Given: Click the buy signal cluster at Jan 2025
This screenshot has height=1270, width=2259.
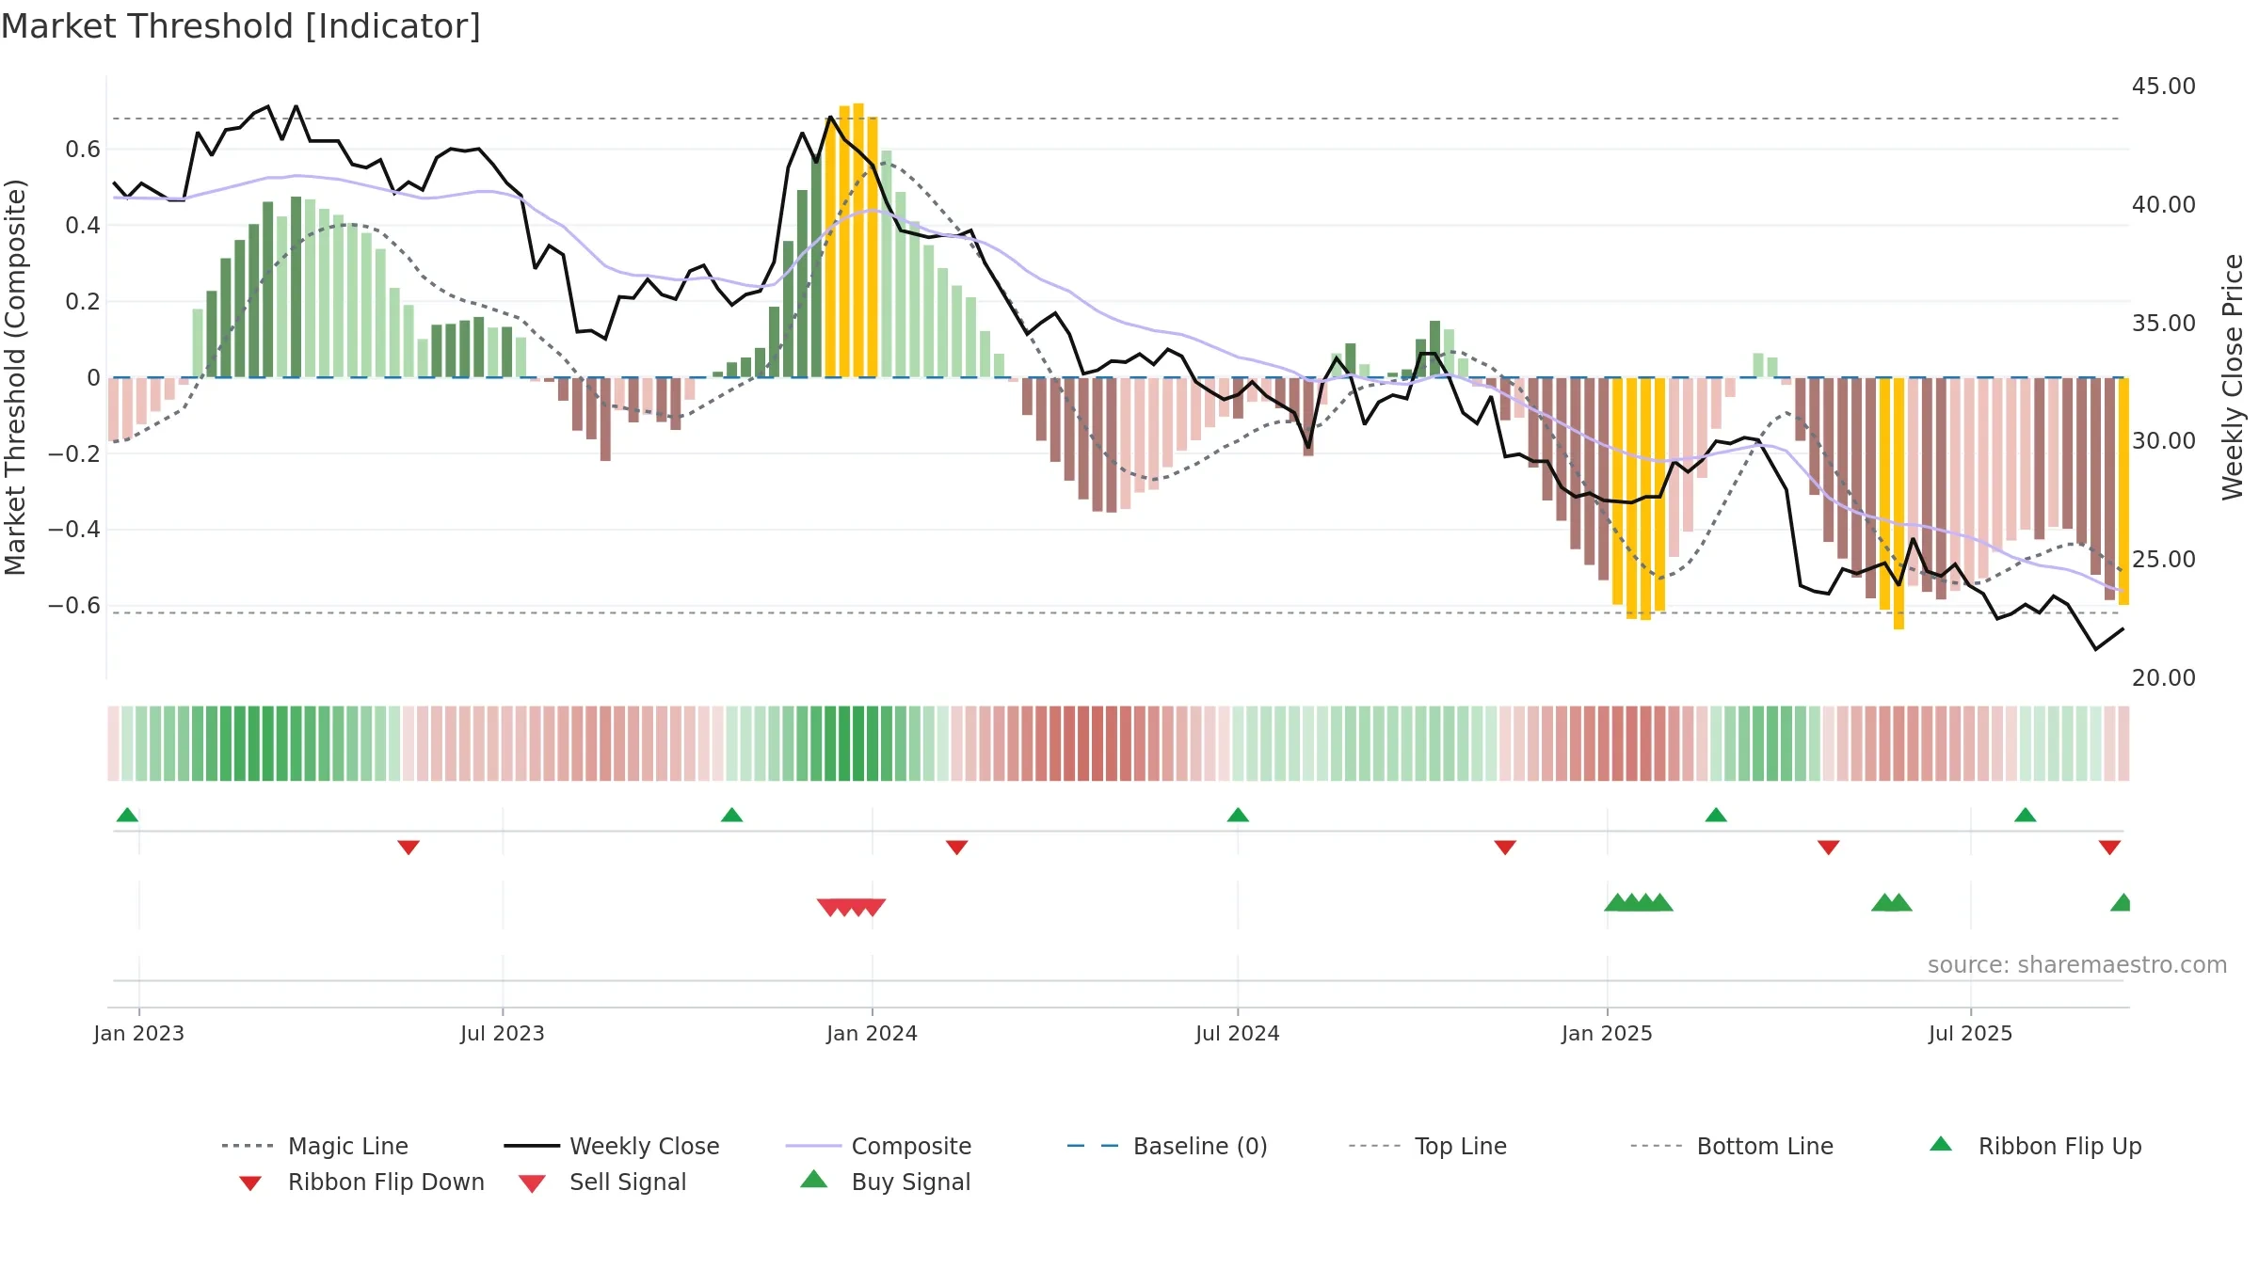Looking at the screenshot, I should point(1639,902).
